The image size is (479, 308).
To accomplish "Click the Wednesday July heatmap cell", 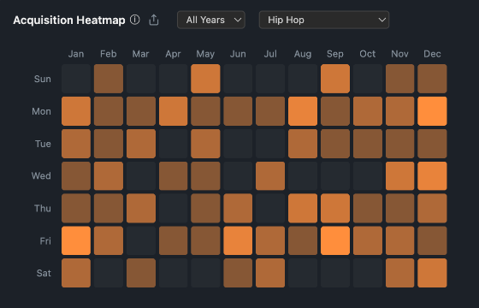I will pos(270,176).
